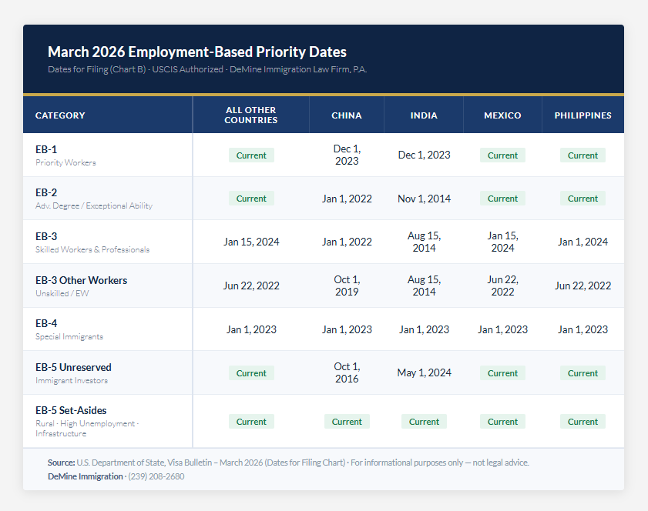Viewport: 648px width, 511px height.
Task: Click EB-5 Unreserved Current badge for Philippines
Action: [x=583, y=373]
